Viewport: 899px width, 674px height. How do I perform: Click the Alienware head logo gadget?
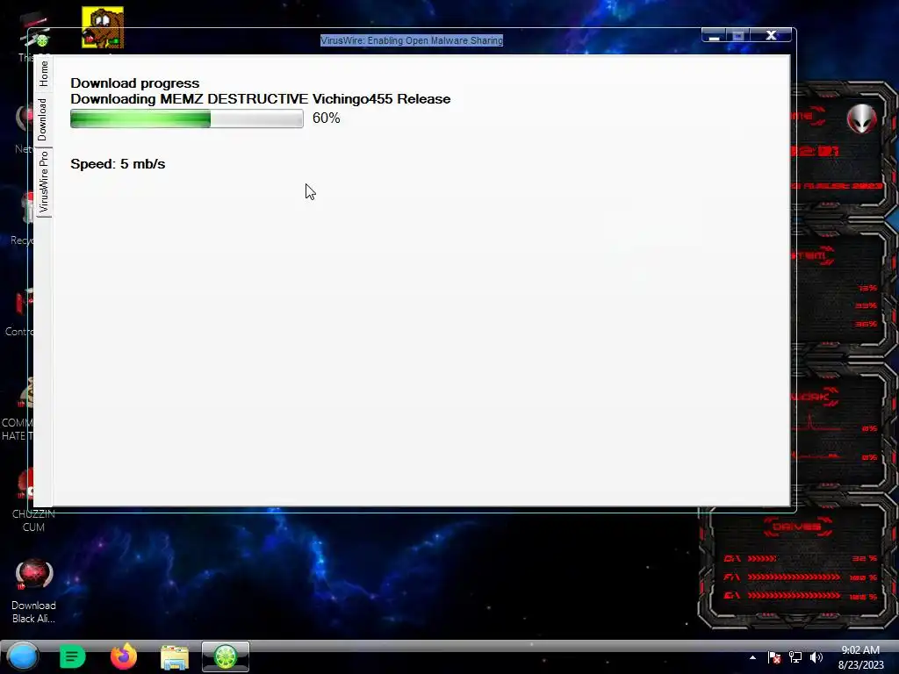click(862, 118)
